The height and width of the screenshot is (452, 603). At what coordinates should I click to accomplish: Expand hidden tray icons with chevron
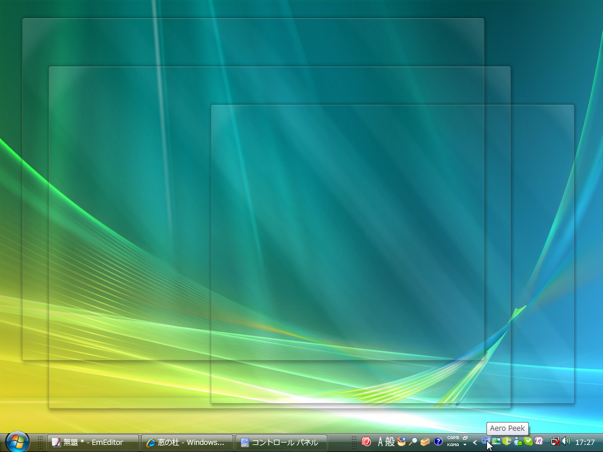point(475,443)
